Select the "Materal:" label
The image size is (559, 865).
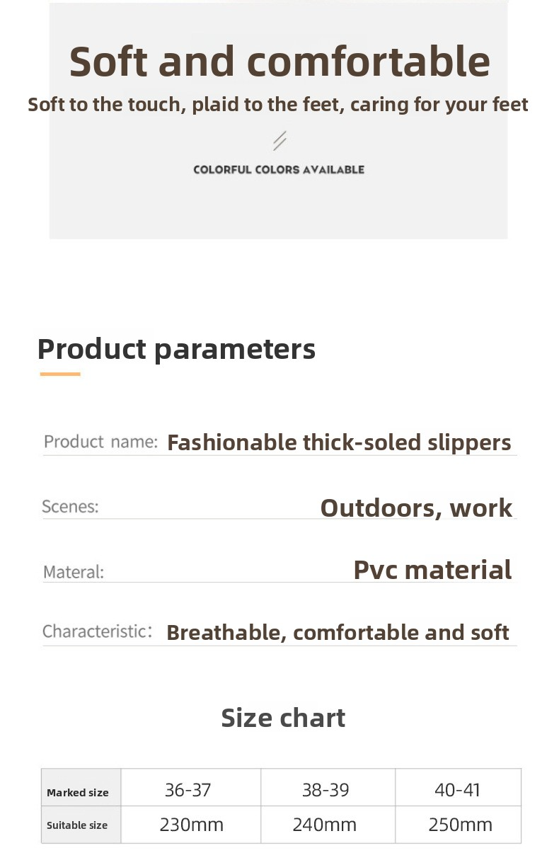coord(74,572)
